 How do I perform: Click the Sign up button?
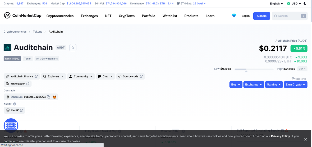(262, 16)
